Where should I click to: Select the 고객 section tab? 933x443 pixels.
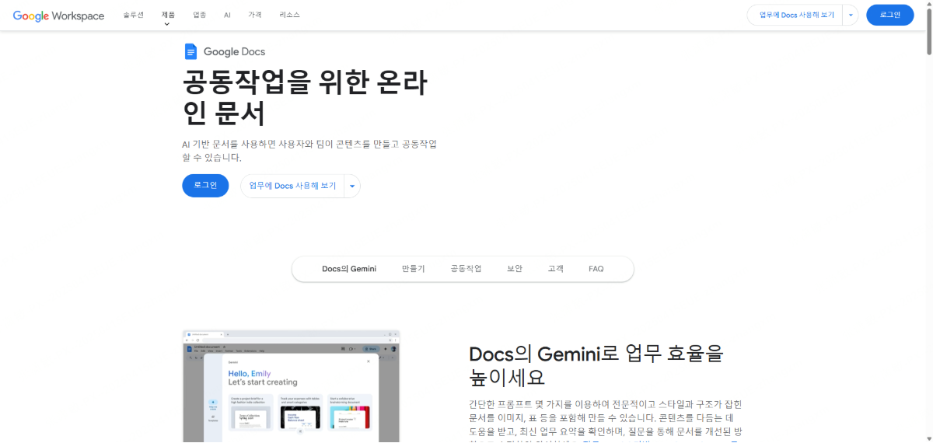coord(555,269)
